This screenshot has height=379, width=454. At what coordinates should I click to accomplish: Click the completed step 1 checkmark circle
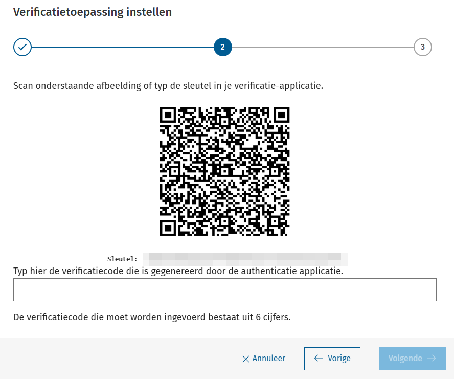22,47
